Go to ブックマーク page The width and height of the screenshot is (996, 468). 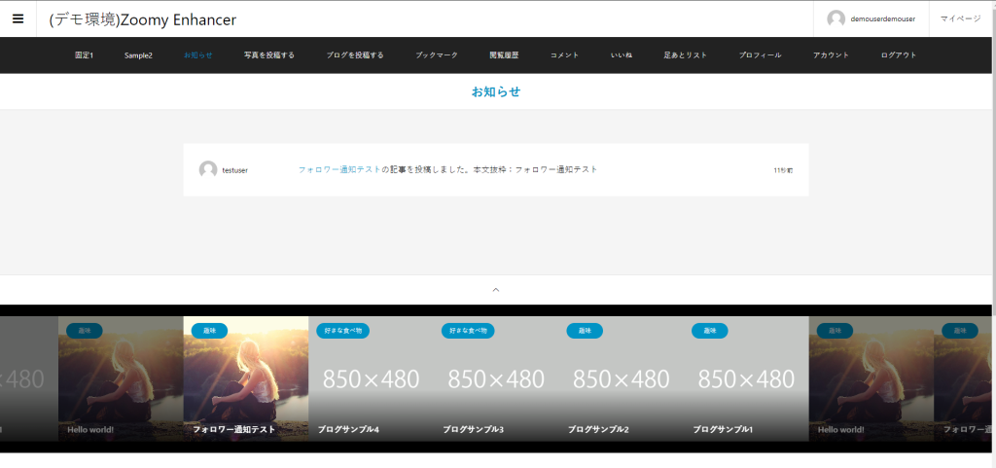click(x=437, y=55)
